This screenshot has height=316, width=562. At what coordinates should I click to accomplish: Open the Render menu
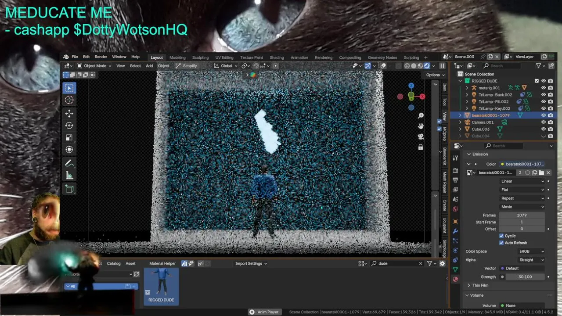click(x=101, y=57)
